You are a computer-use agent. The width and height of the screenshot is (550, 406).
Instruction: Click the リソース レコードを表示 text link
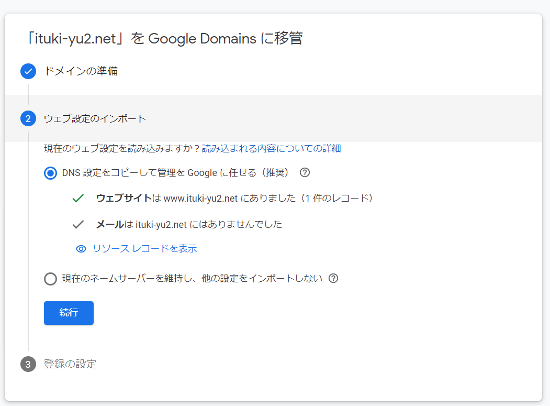[145, 249]
